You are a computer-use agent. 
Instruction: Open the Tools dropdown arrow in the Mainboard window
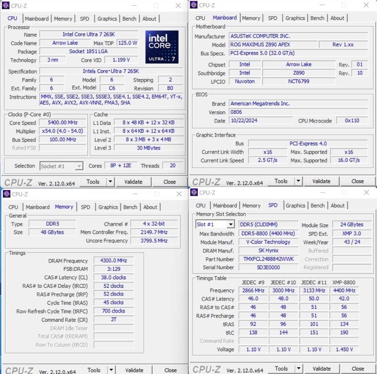pyautogui.click(x=298, y=181)
